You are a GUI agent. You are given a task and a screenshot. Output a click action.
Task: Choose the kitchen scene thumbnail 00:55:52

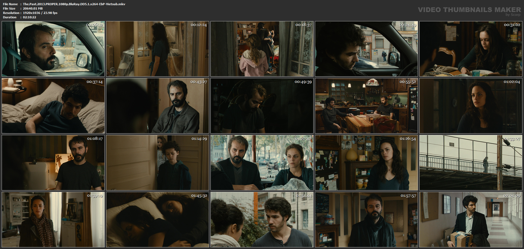[x=366, y=106]
